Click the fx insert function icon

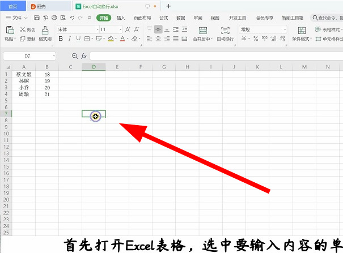click(84, 57)
